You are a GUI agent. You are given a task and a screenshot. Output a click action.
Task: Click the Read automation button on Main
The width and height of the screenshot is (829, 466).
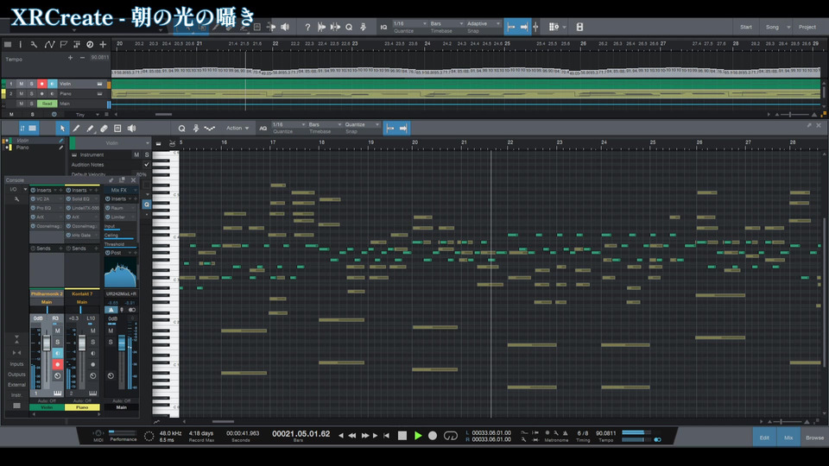point(48,104)
